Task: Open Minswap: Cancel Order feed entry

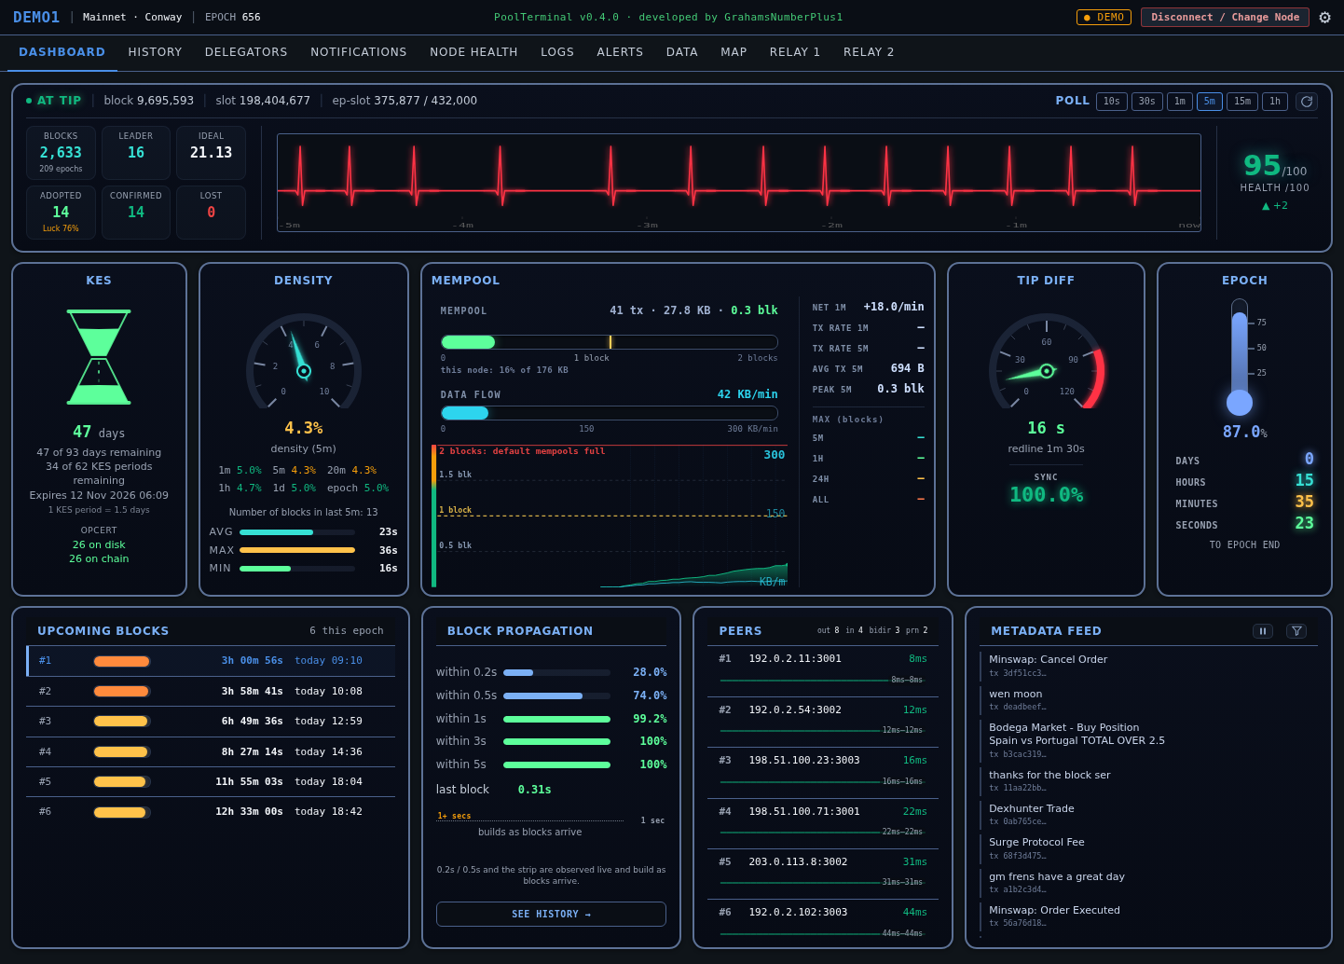Action: pos(1148,666)
